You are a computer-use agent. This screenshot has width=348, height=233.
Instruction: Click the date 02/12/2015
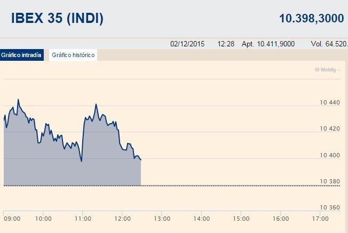[187, 44]
